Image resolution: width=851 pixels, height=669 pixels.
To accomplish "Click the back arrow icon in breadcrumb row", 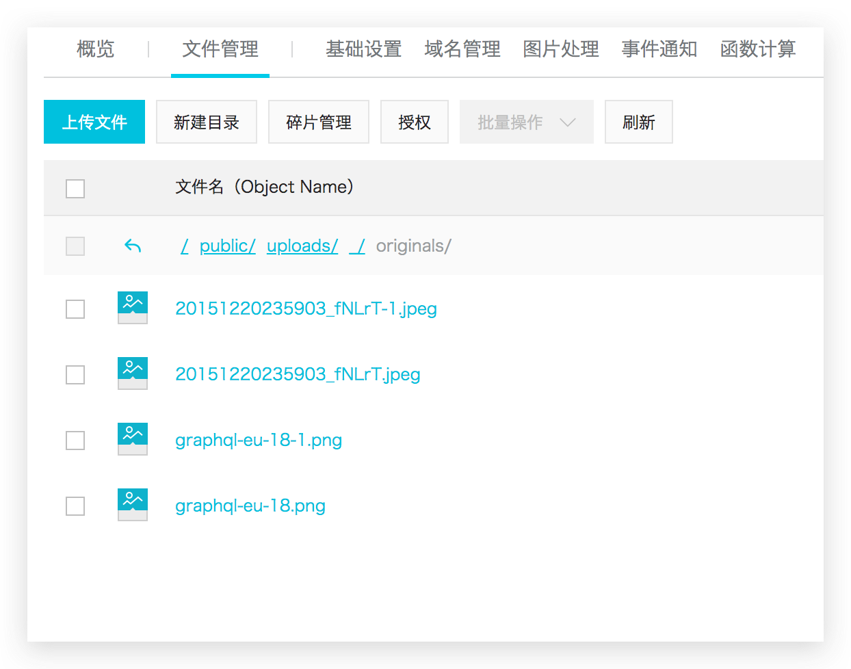I will tap(133, 246).
